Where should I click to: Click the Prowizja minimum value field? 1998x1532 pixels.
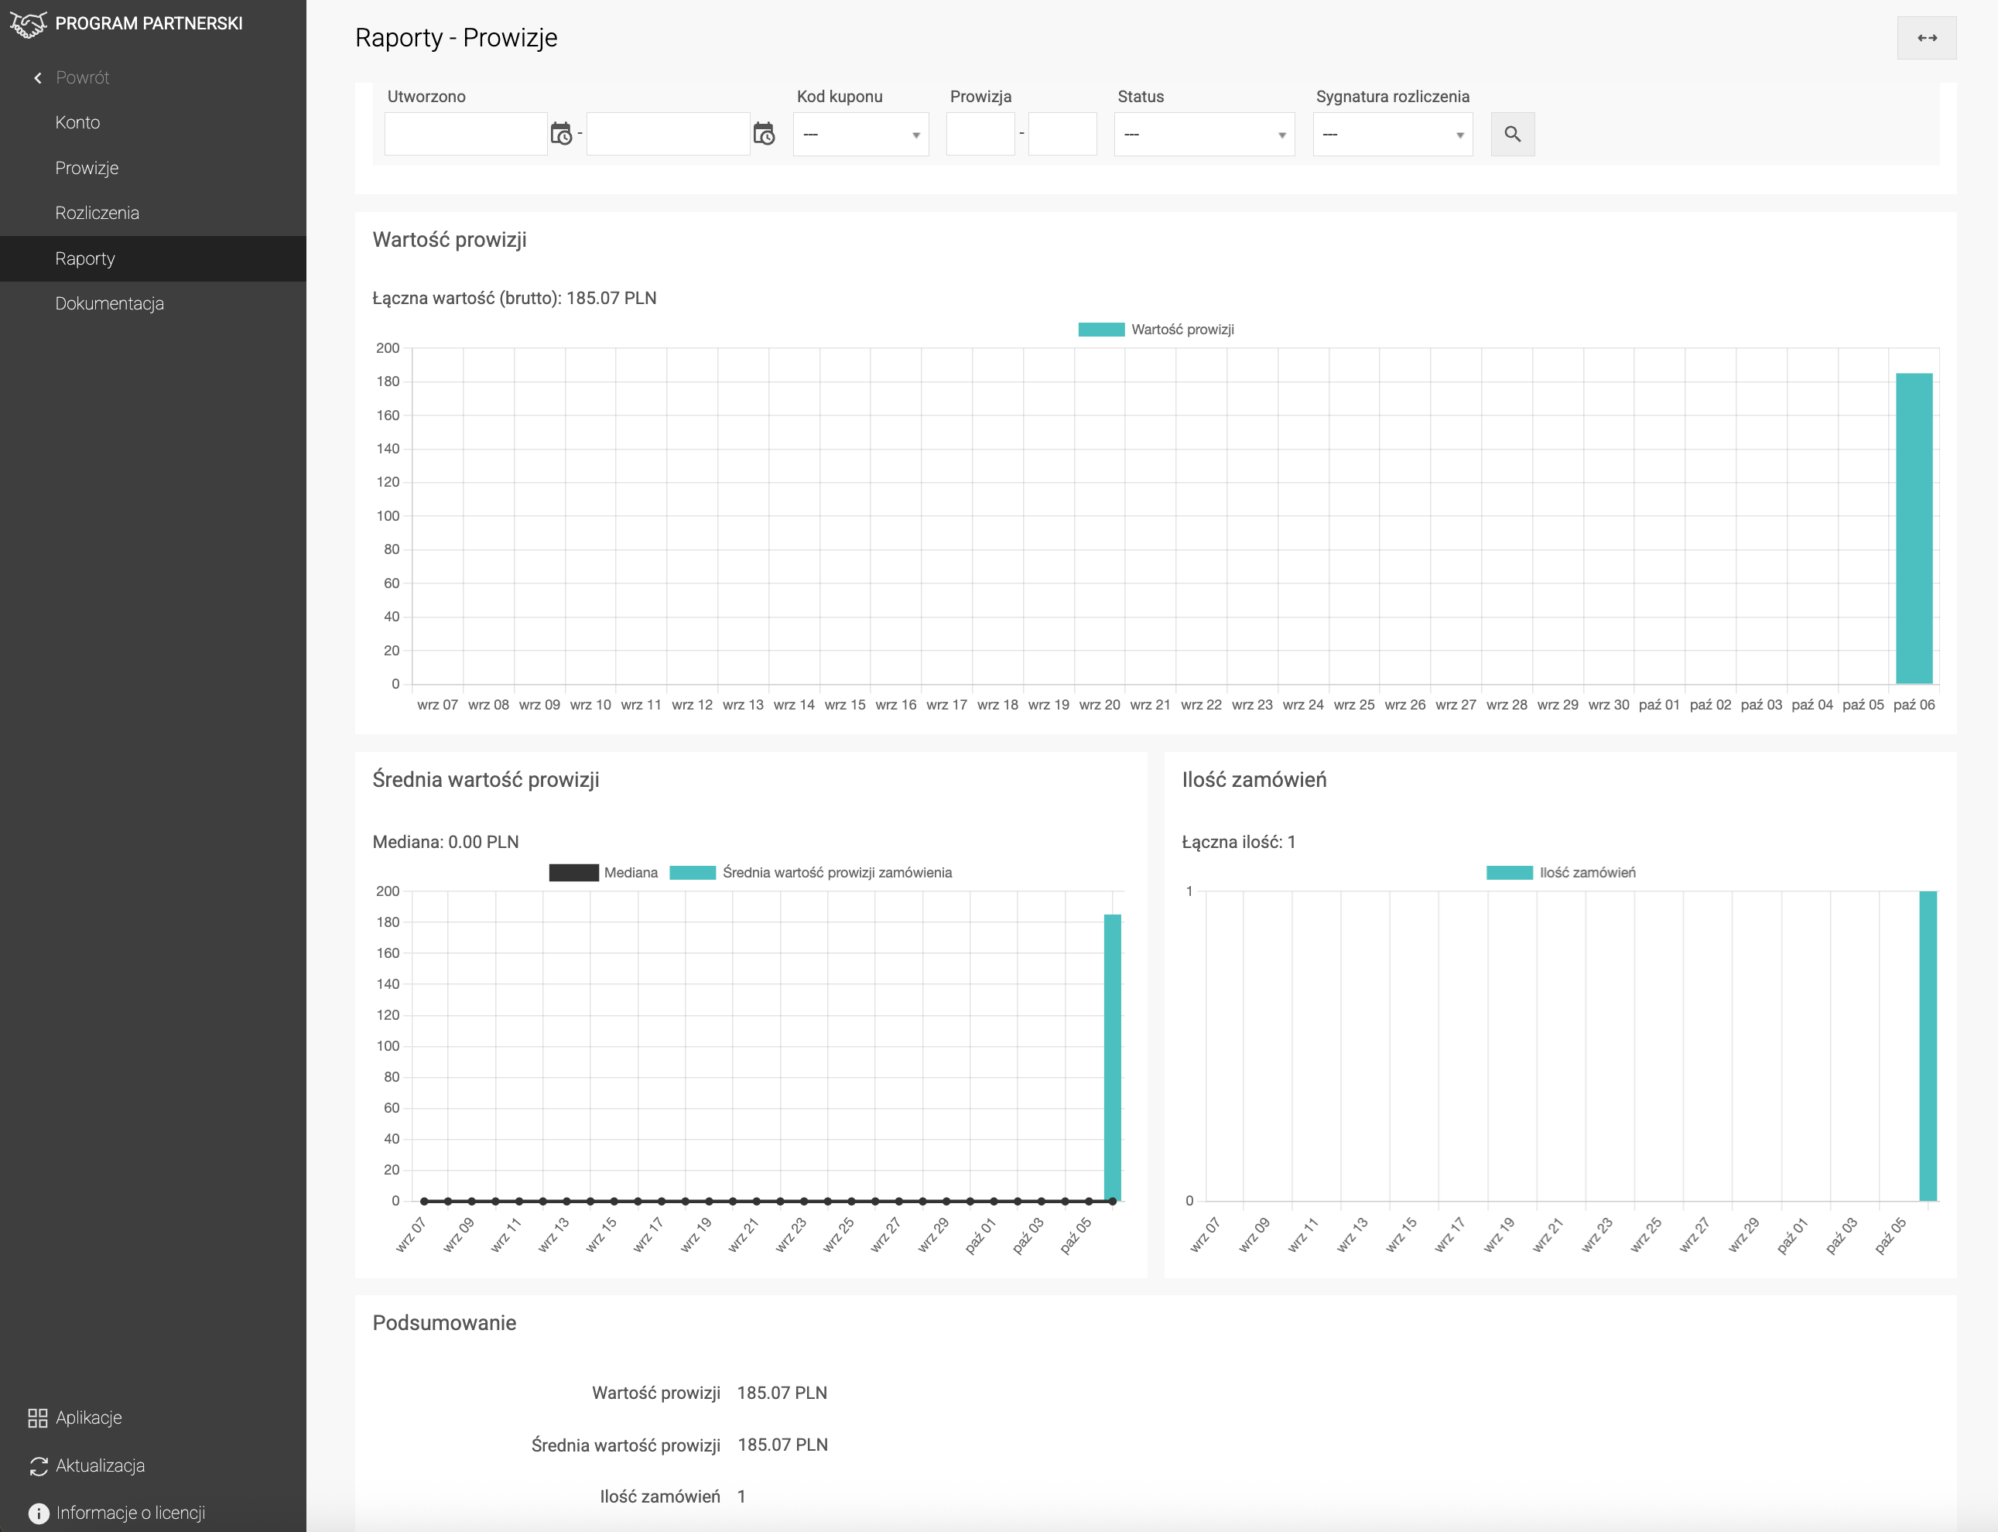(980, 134)
